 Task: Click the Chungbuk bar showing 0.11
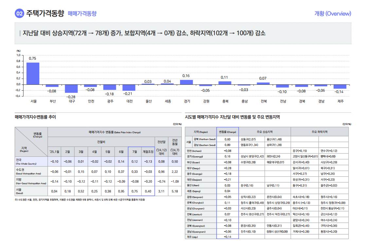[x=225, y=83]
